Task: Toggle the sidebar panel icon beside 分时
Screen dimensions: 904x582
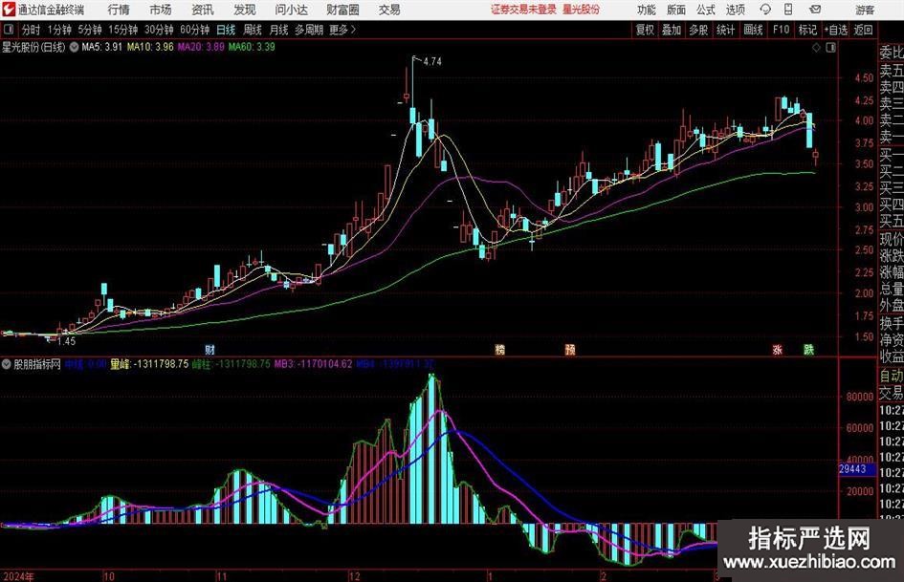Action: point(9,30)
